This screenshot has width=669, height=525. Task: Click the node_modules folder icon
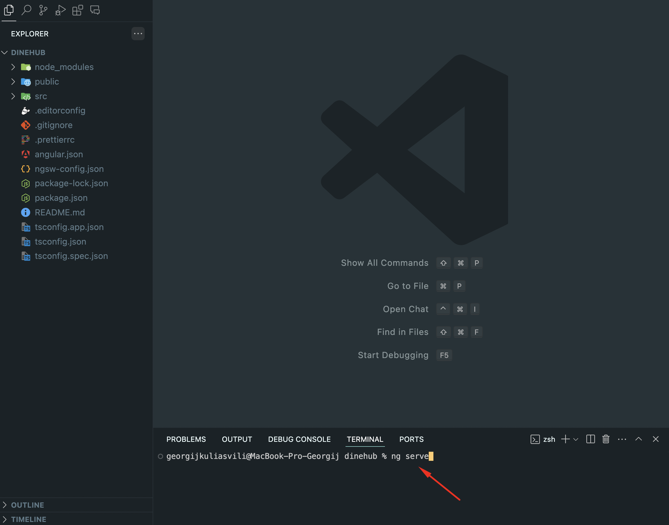point(26,67)
